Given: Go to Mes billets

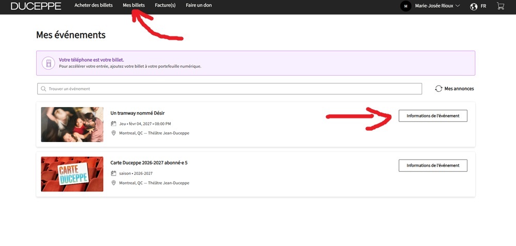Looking at the screenshot, I should (x=134, y=5).
